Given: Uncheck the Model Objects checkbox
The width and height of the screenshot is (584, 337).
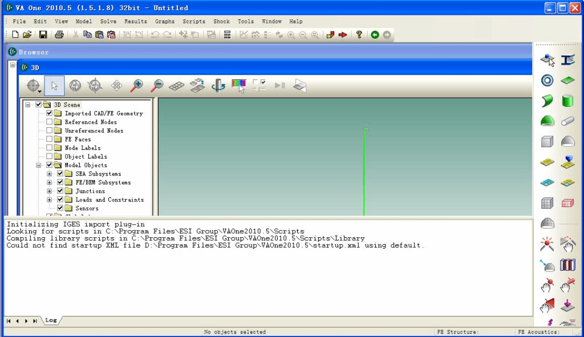Looking at the screenshot, I should [x=49, y=165].
